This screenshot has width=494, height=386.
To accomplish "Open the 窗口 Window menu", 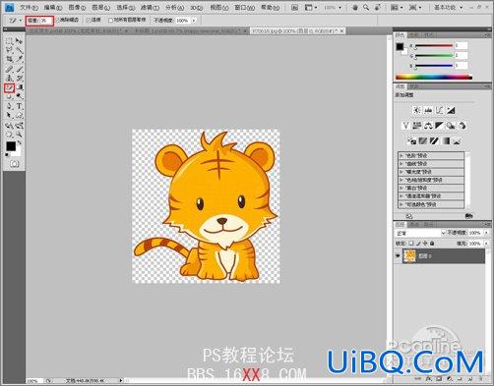I will [245, 7].
